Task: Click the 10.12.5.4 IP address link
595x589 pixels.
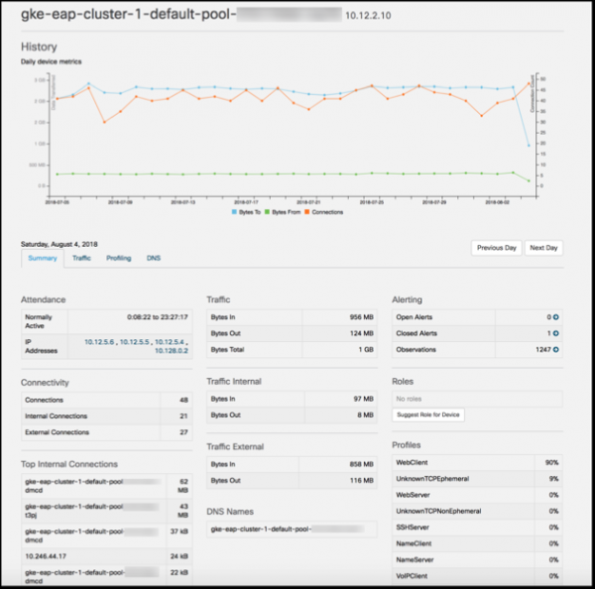Action: click(168, 339)
